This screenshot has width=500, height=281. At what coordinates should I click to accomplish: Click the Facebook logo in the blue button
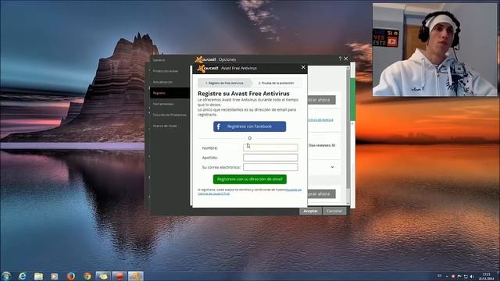point(219,126)
